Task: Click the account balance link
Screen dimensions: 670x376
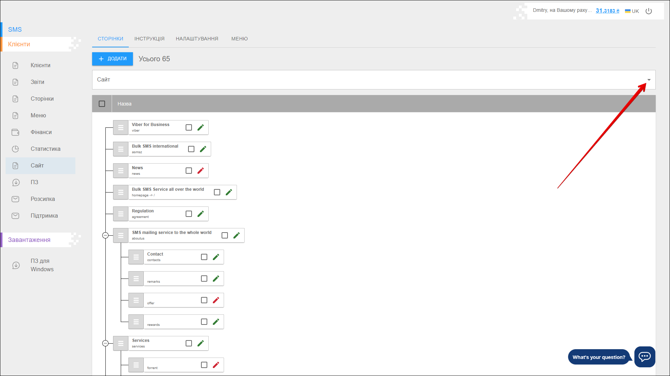Action: click(607, 11)
